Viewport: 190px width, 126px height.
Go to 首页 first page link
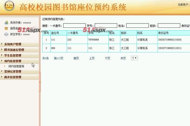click(x=76, y=58)
